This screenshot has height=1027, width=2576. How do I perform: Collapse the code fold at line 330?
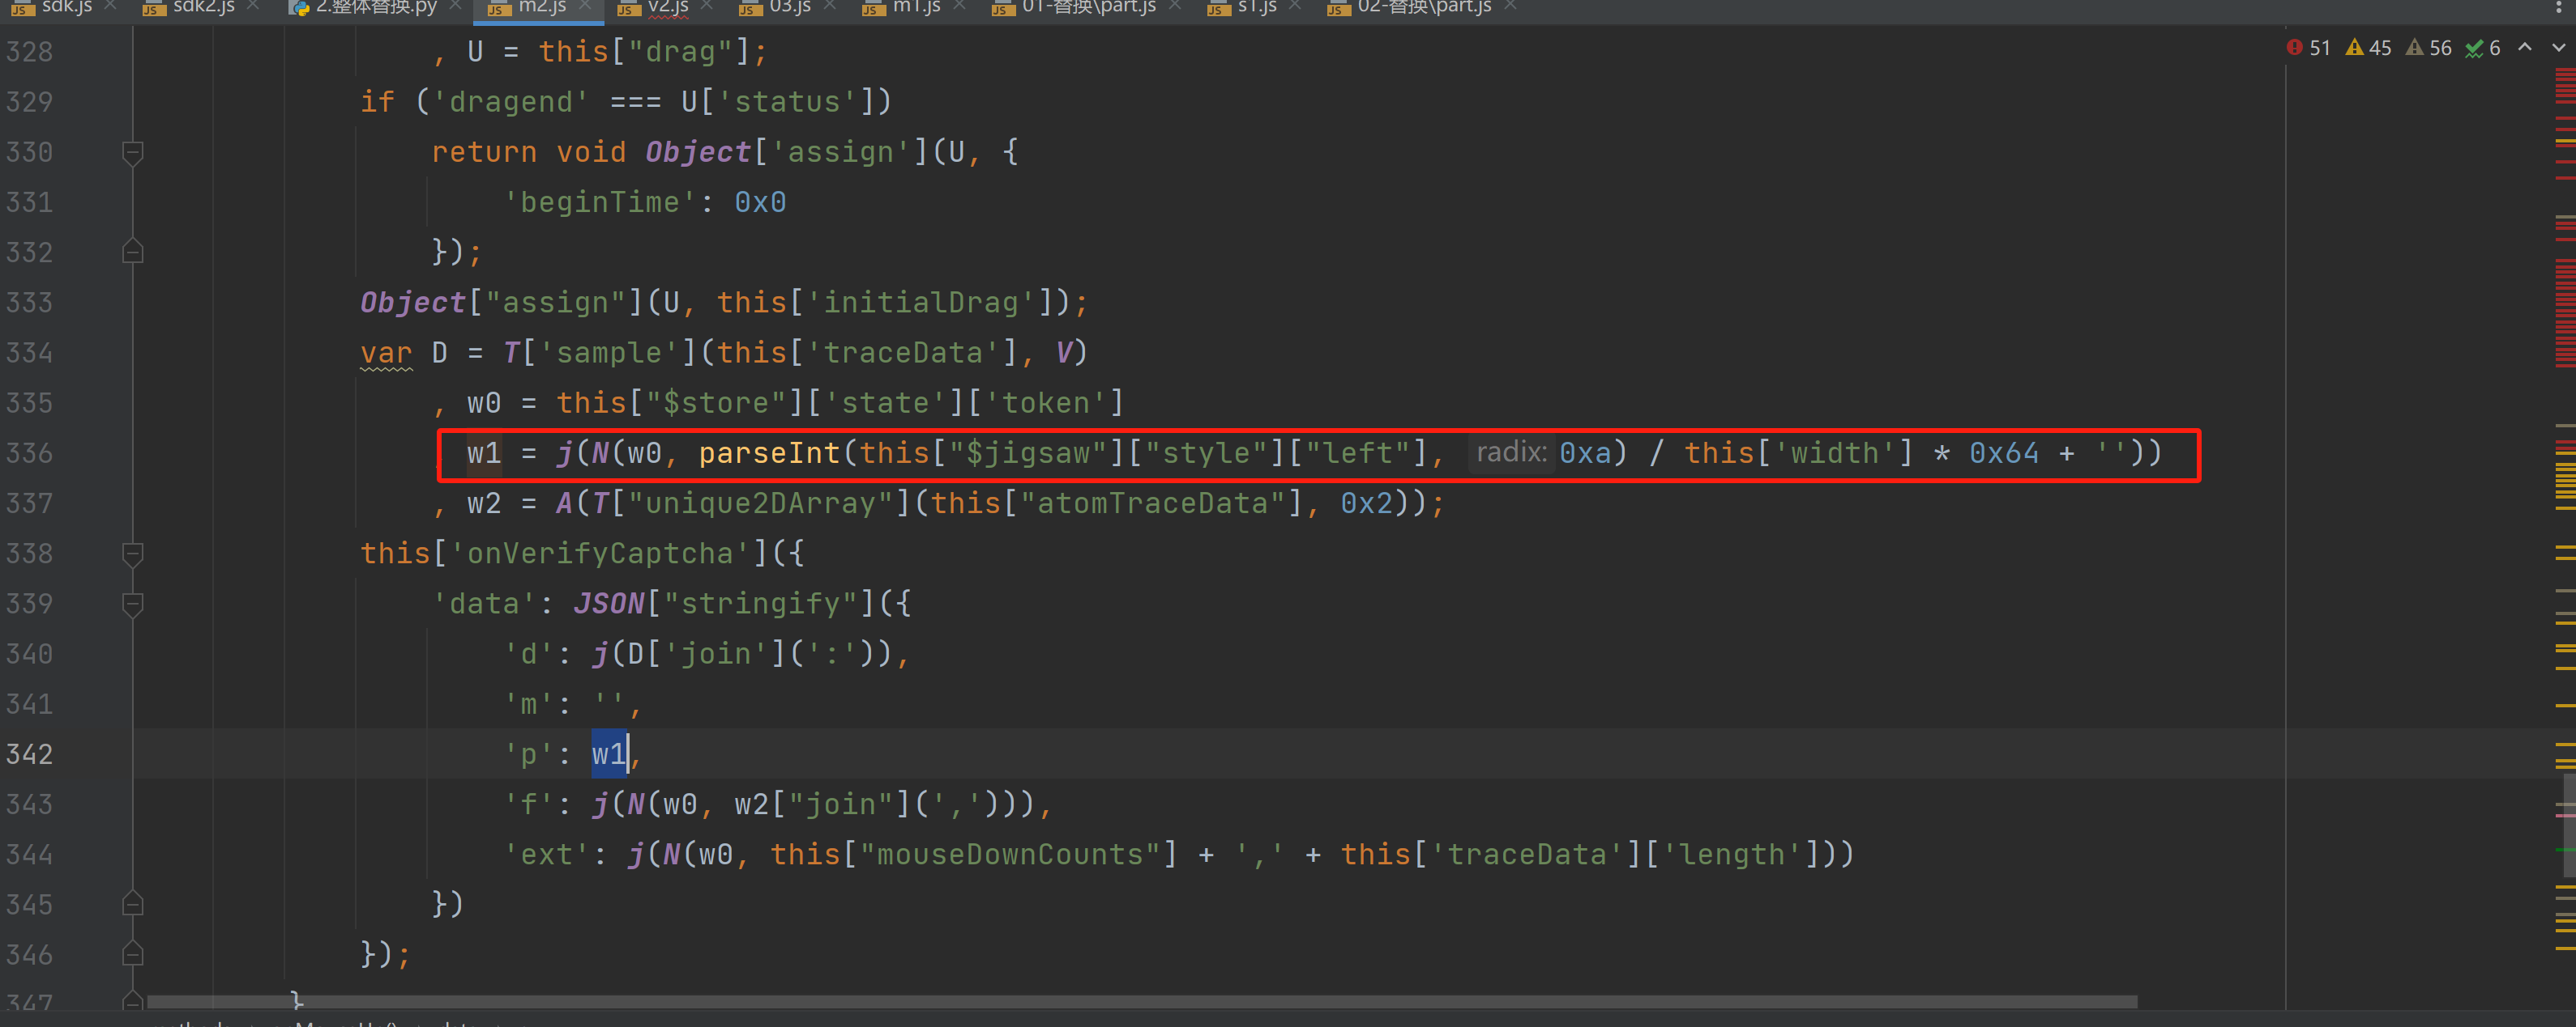click(x=132, y=153)
